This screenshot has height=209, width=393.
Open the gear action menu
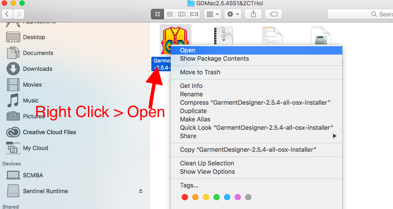(x=233, y=14)
